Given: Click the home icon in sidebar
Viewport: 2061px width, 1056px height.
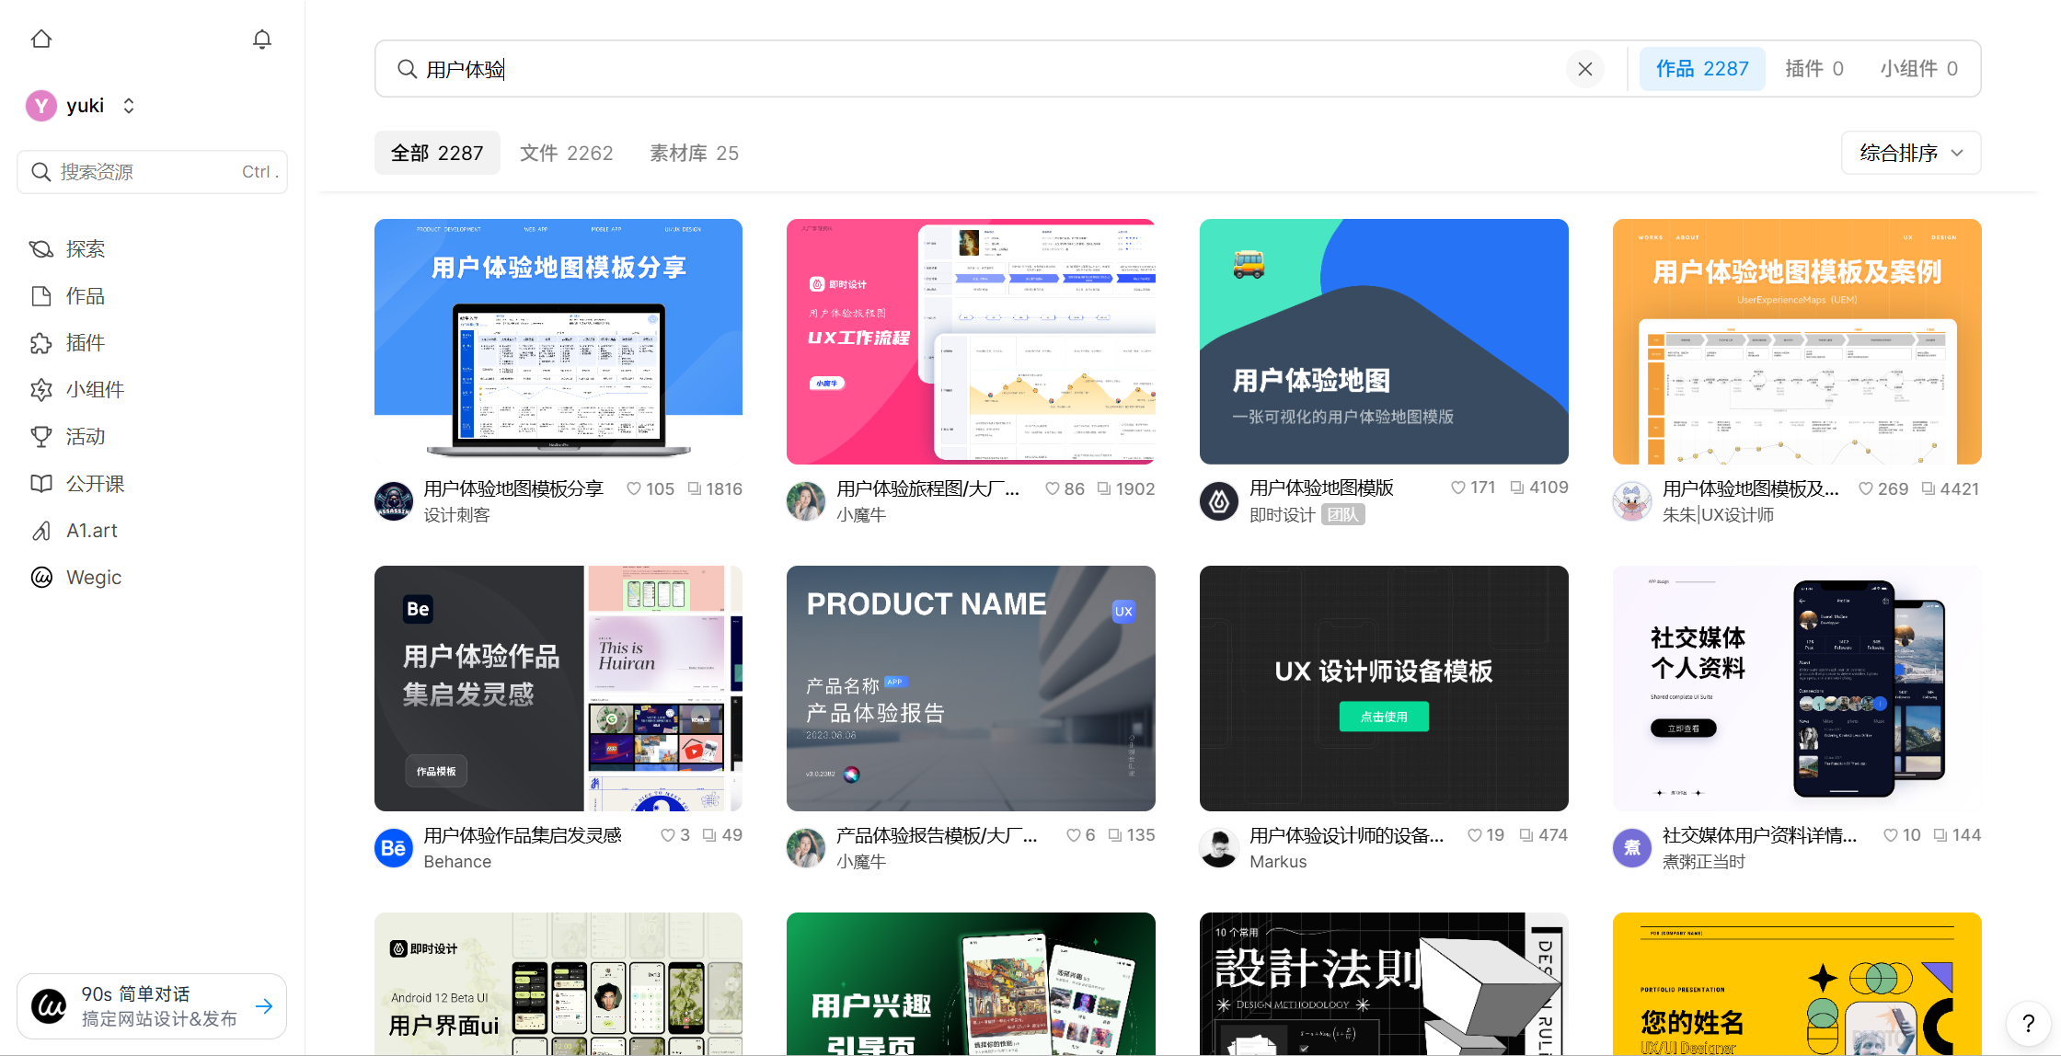Looking at the screenshot, I should click(41, 39).
